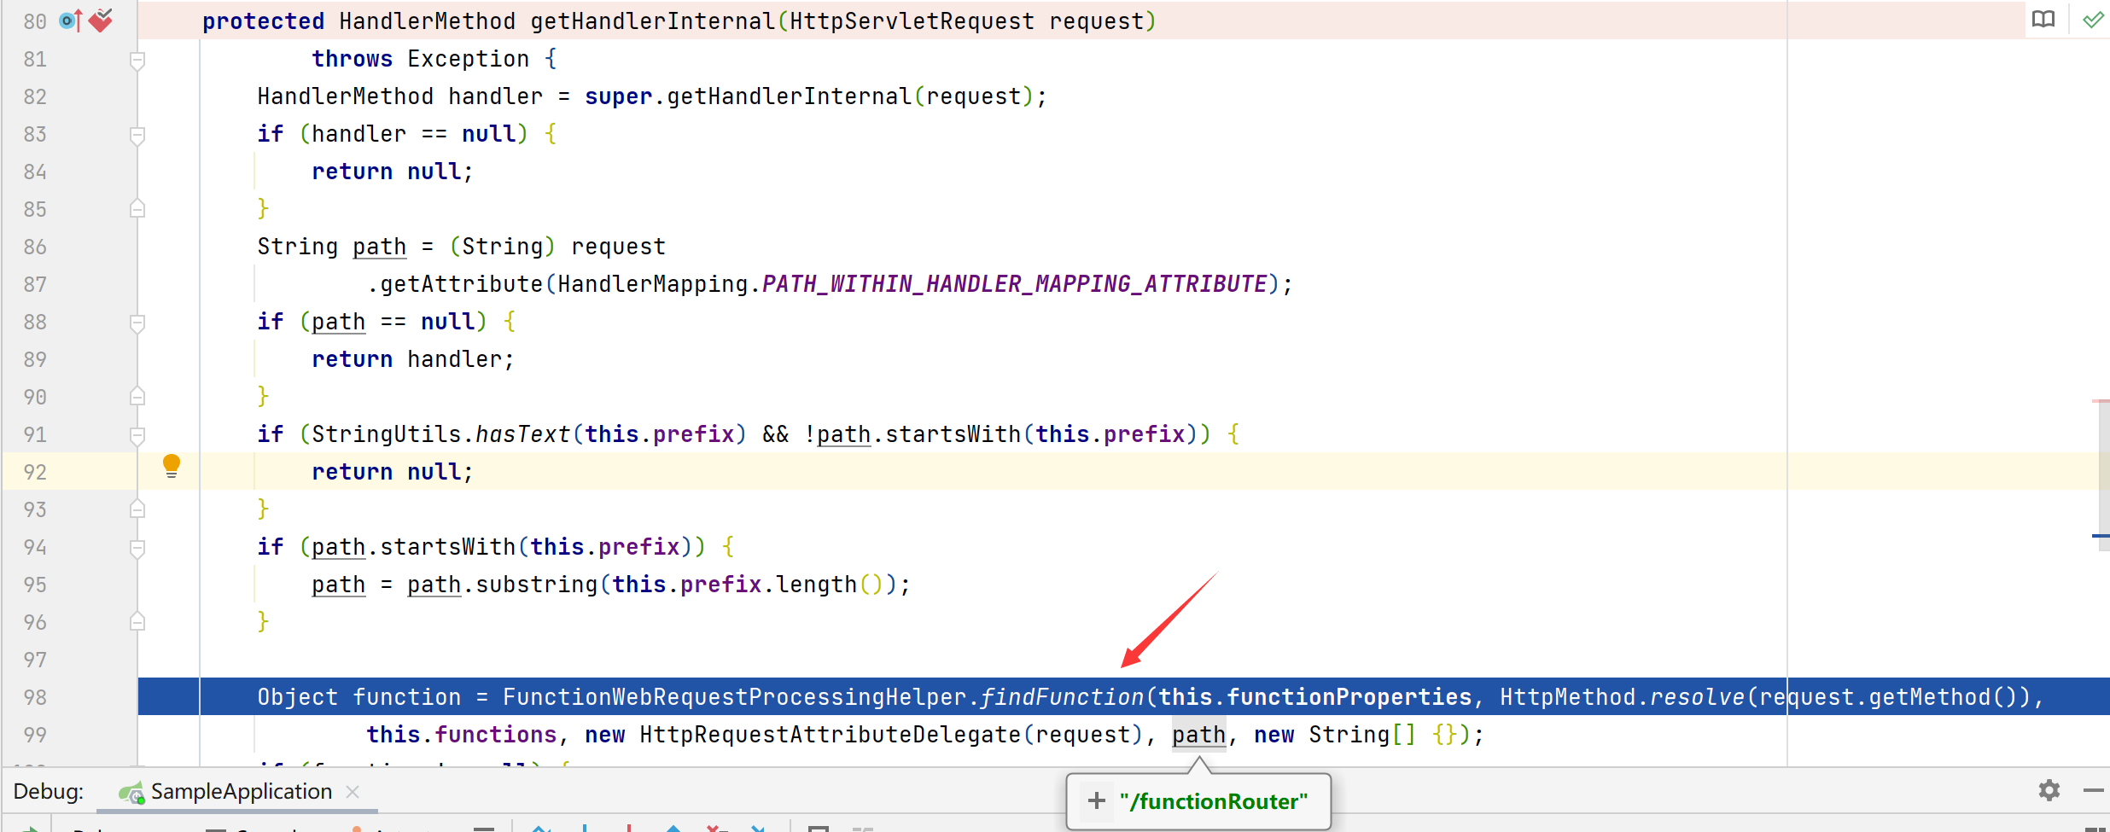The width and height of the screenshot is (2110, 832).
Task: Click the fold end marker at line 90
Action: (x=137, y=397)
